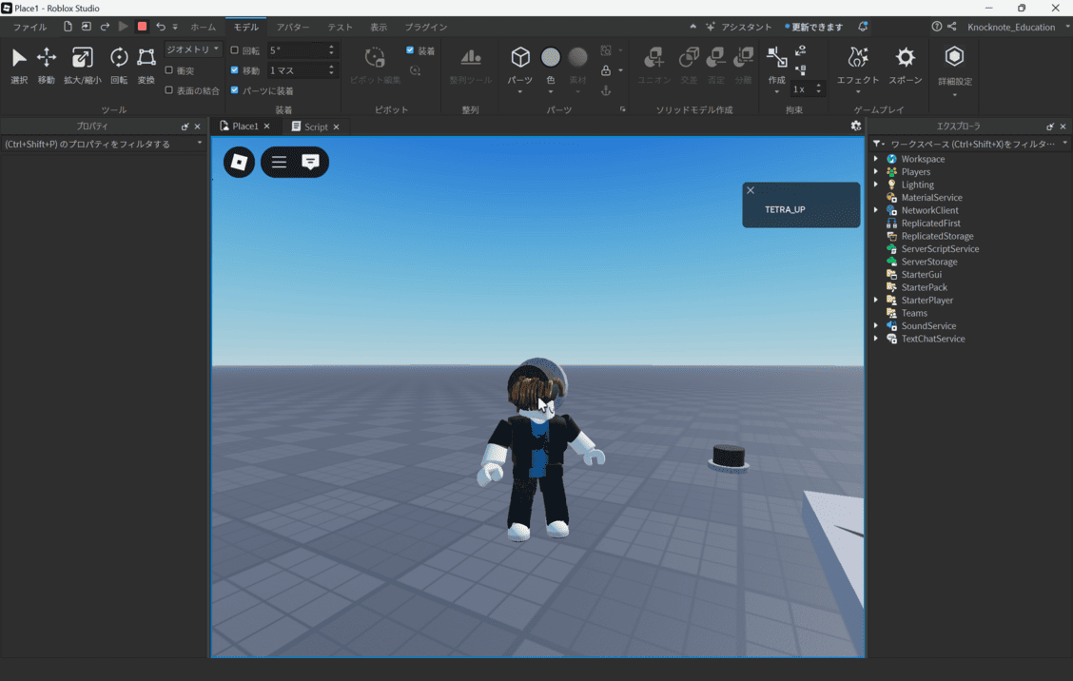Redo the last action in quick toolbar
The height and width of the screenshot is (681, 1073).
coord(105,27)
